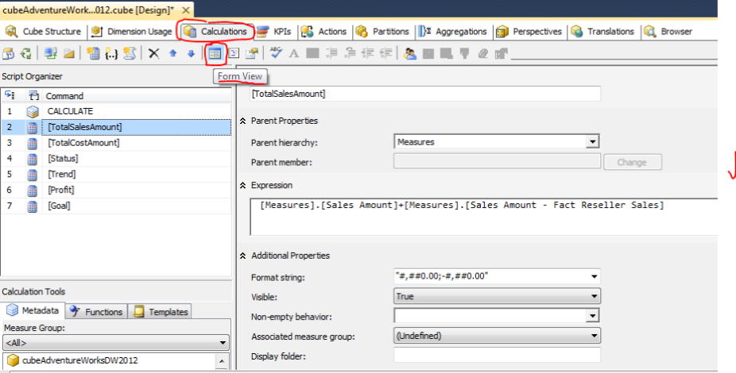736x373 pixels.
Task: Click the Display folder input field
Action: point(497,356)
